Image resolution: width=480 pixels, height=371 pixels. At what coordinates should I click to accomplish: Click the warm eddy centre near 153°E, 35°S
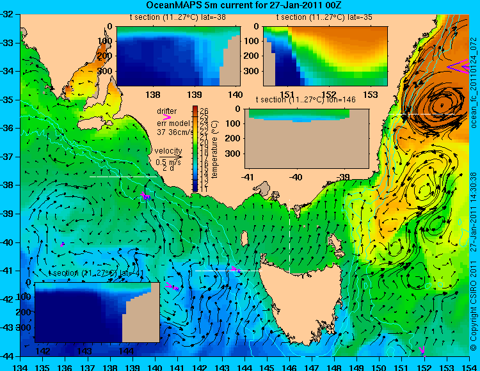click(x=442, y=105)
